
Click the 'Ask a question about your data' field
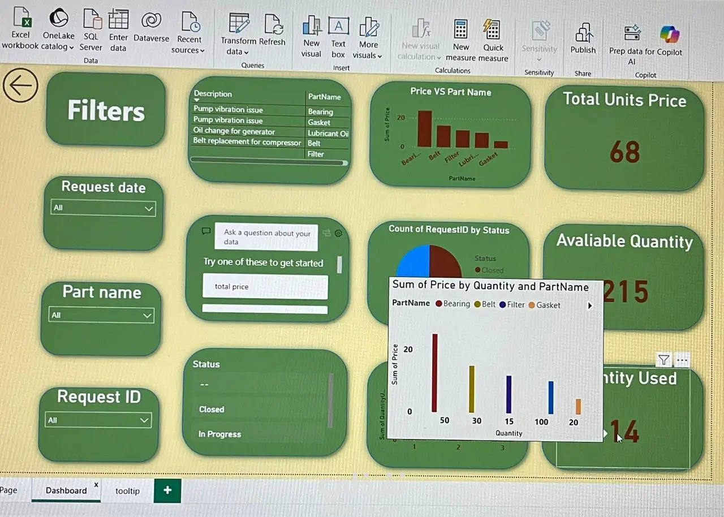coord(266,237)
